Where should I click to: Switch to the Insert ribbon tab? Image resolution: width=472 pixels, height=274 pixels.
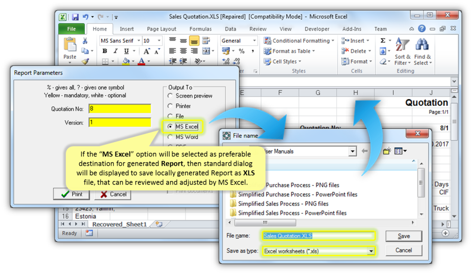point(127,29)
